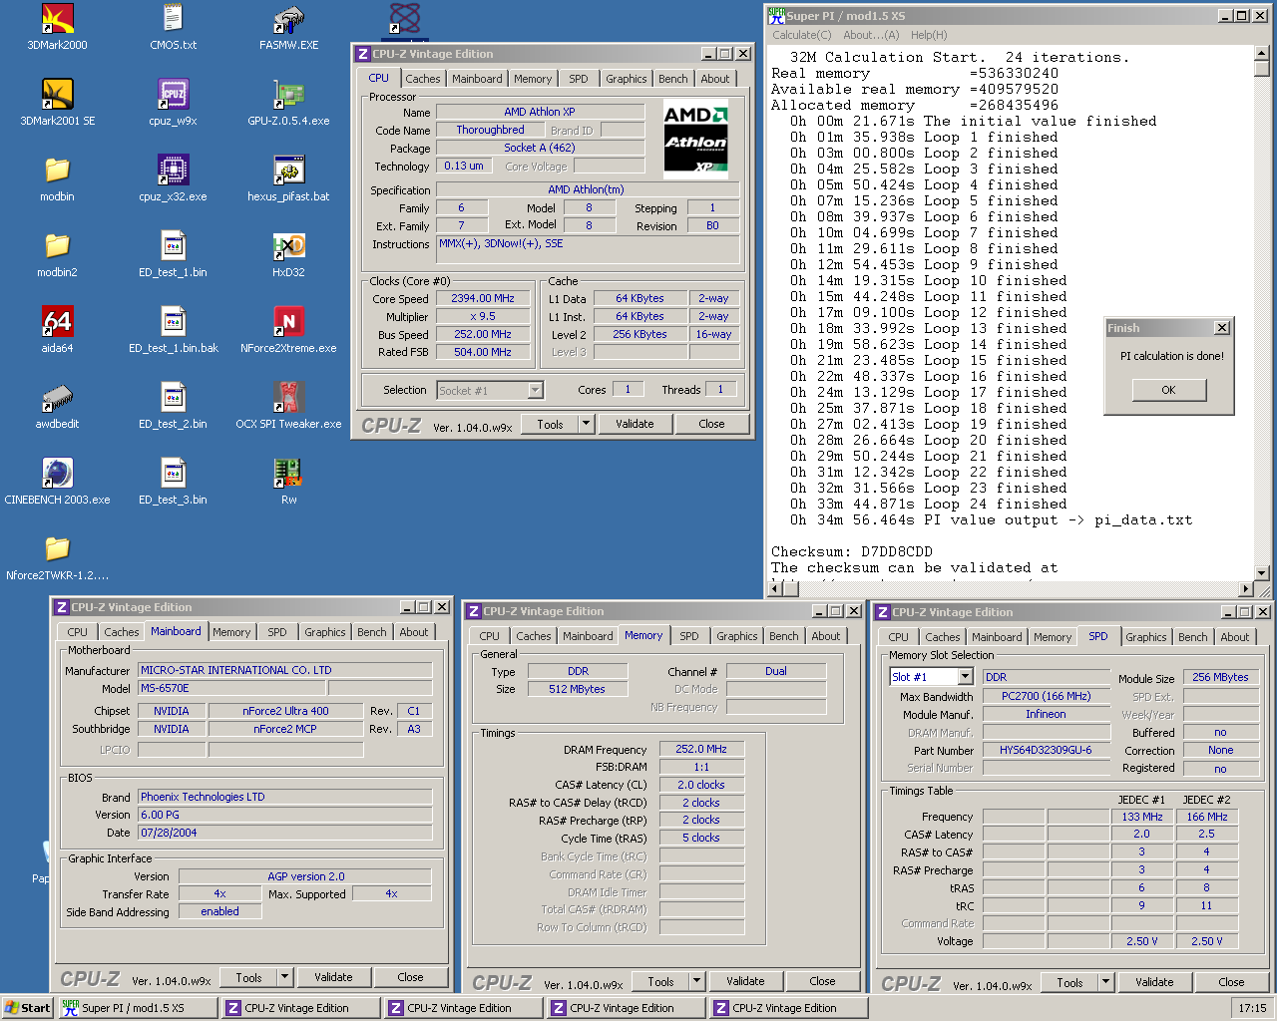Viewport: 1277px width, 1021px height.
Task: Expand Tools dropdown arrow in Memory window
Action: click(x=696, y=981)
